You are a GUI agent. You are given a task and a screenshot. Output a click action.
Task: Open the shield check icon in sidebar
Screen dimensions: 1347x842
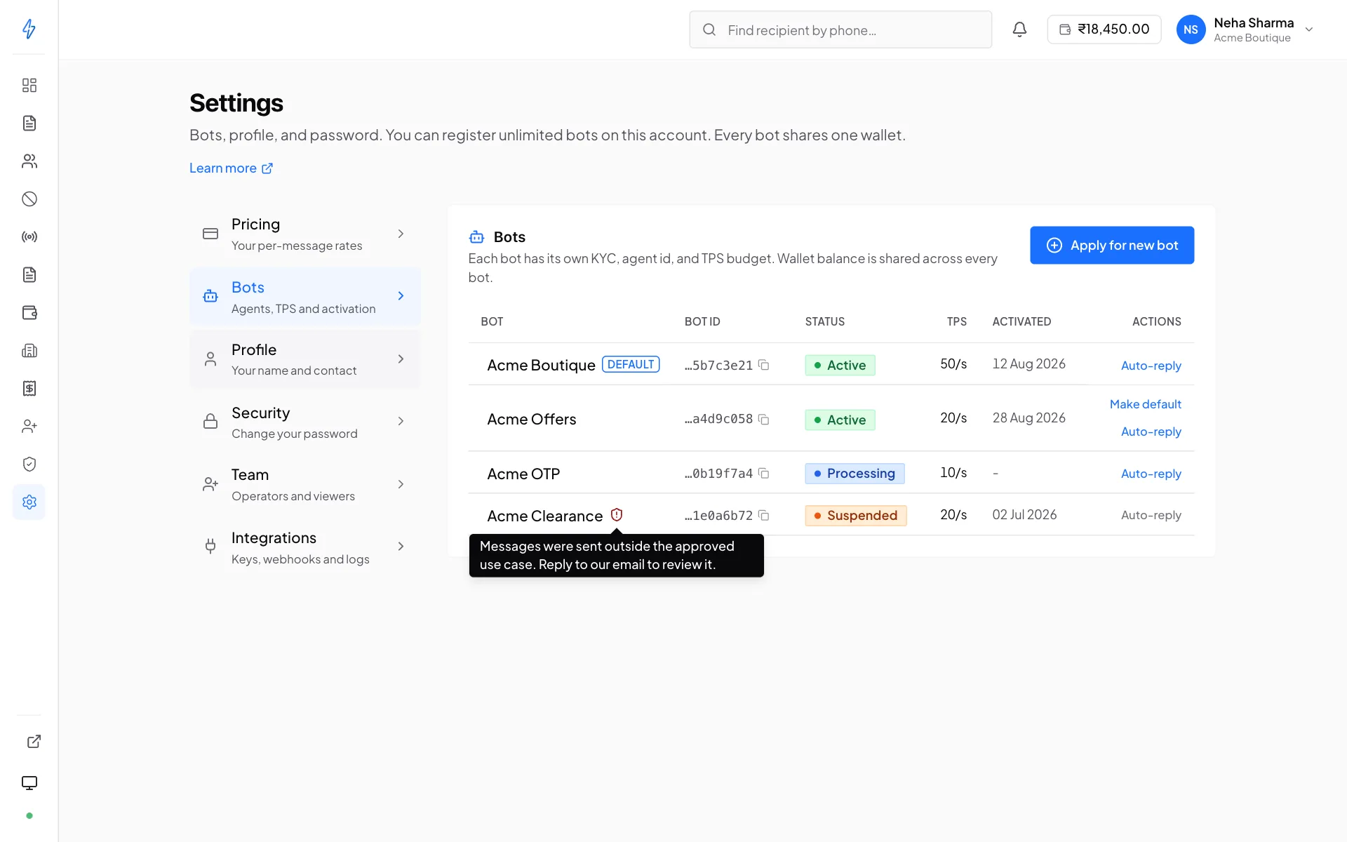click(x=29, y=464)
